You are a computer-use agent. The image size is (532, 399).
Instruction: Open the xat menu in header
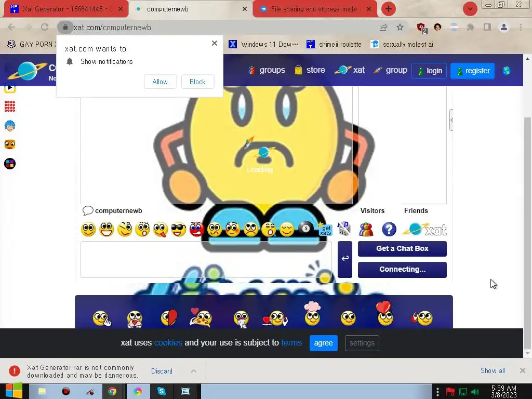pos(350,70)
